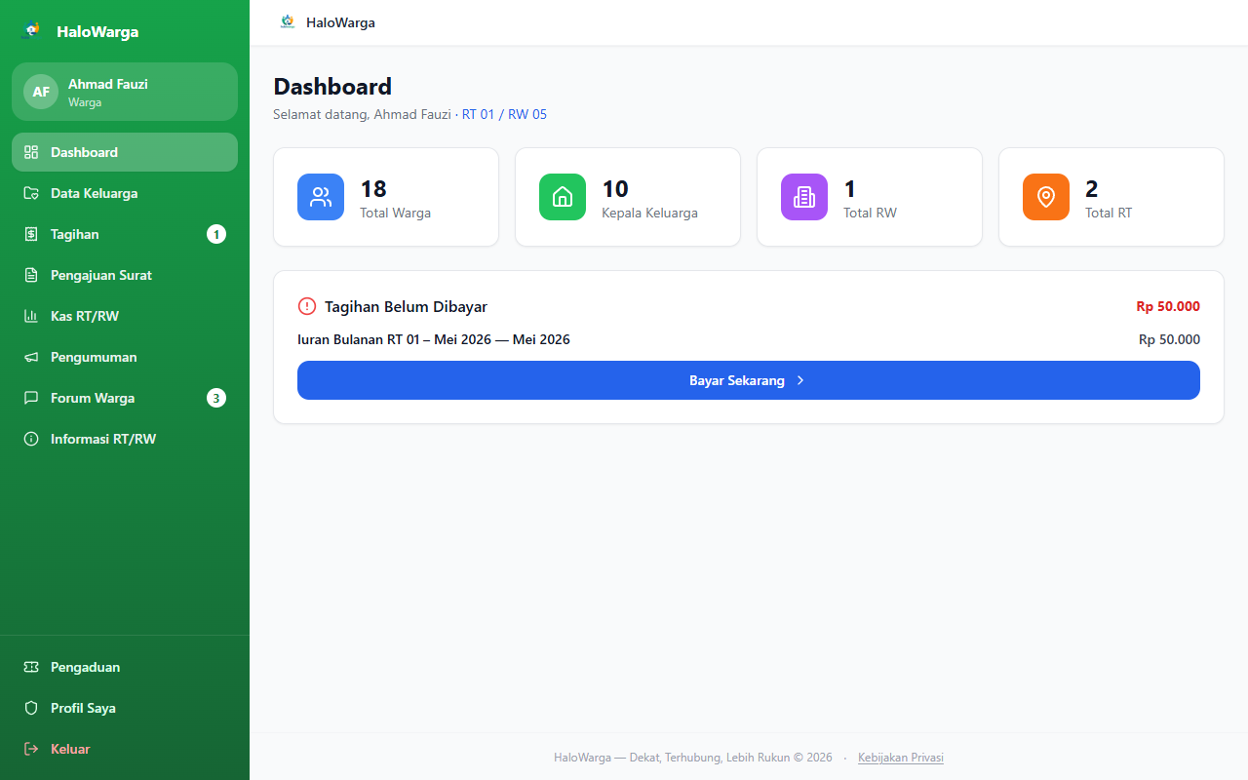This screenshot has width=1248, height=780.
Task: Click the red Rp 50.000 total amount
Action: (x=1168, y=306)
